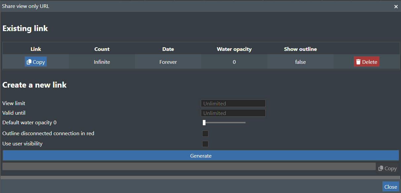Viewport: 401px width, 193px height.
Task: Select the Forever date cell
Action: point(168,62)
